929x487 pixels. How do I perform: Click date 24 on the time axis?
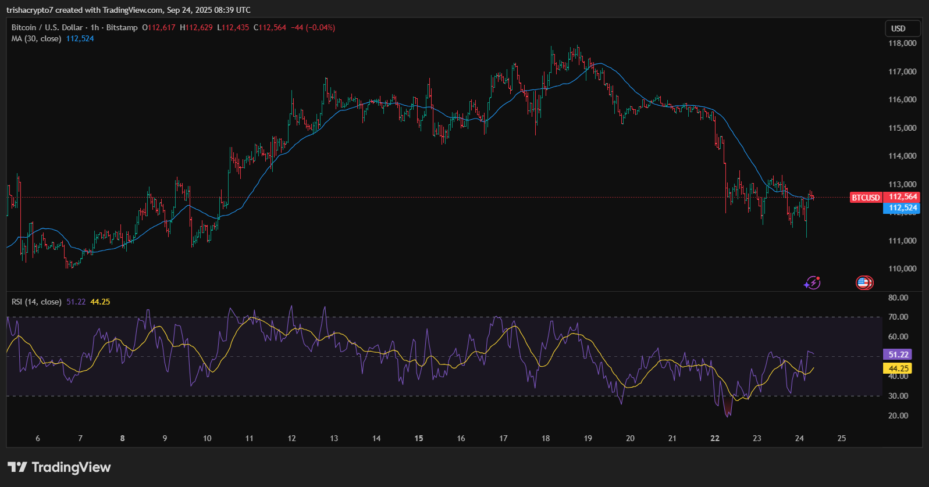click(799, 438)
